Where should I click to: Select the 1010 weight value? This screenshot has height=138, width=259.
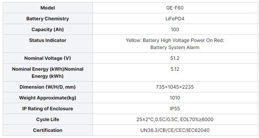(175, 98)
